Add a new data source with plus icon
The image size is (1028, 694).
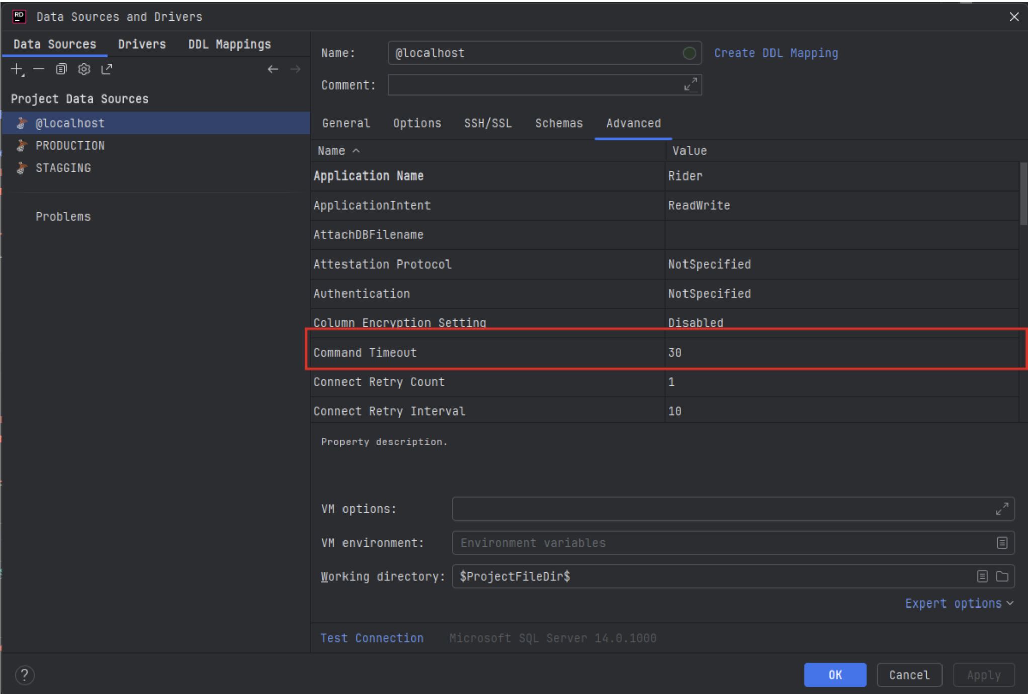pos(17,69)
